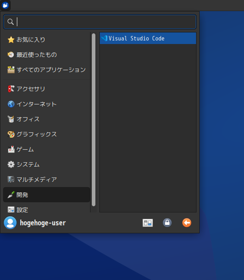Open the アクセサリ category

coord(47,89)
